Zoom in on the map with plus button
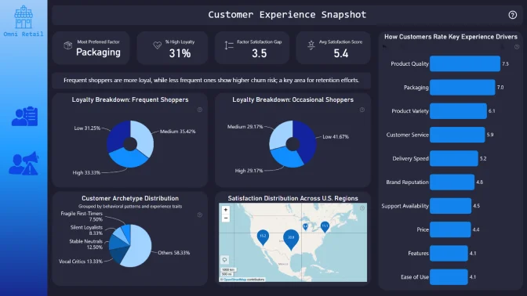 coord(226,210)
